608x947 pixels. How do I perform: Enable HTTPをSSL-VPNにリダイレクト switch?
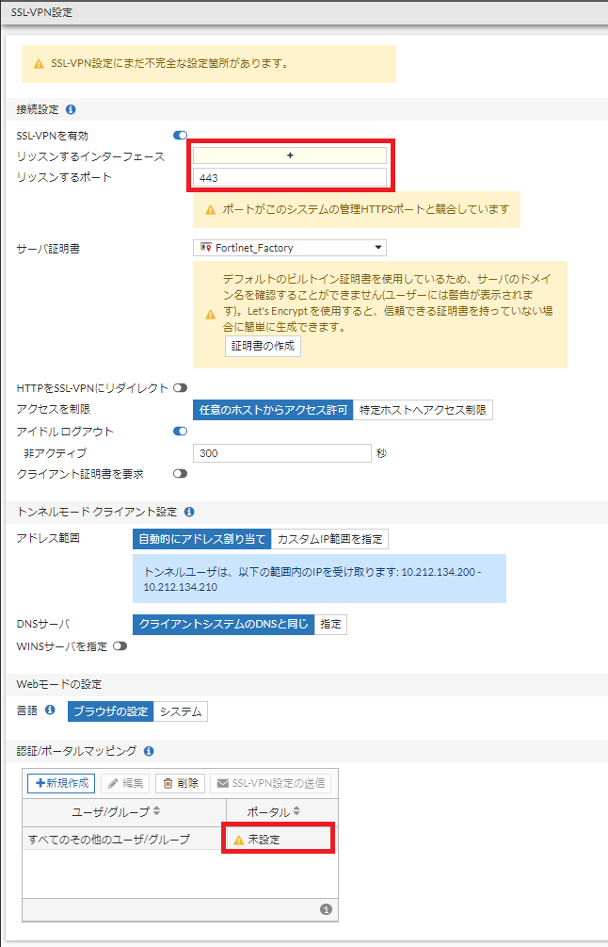(x=180, y=387)
